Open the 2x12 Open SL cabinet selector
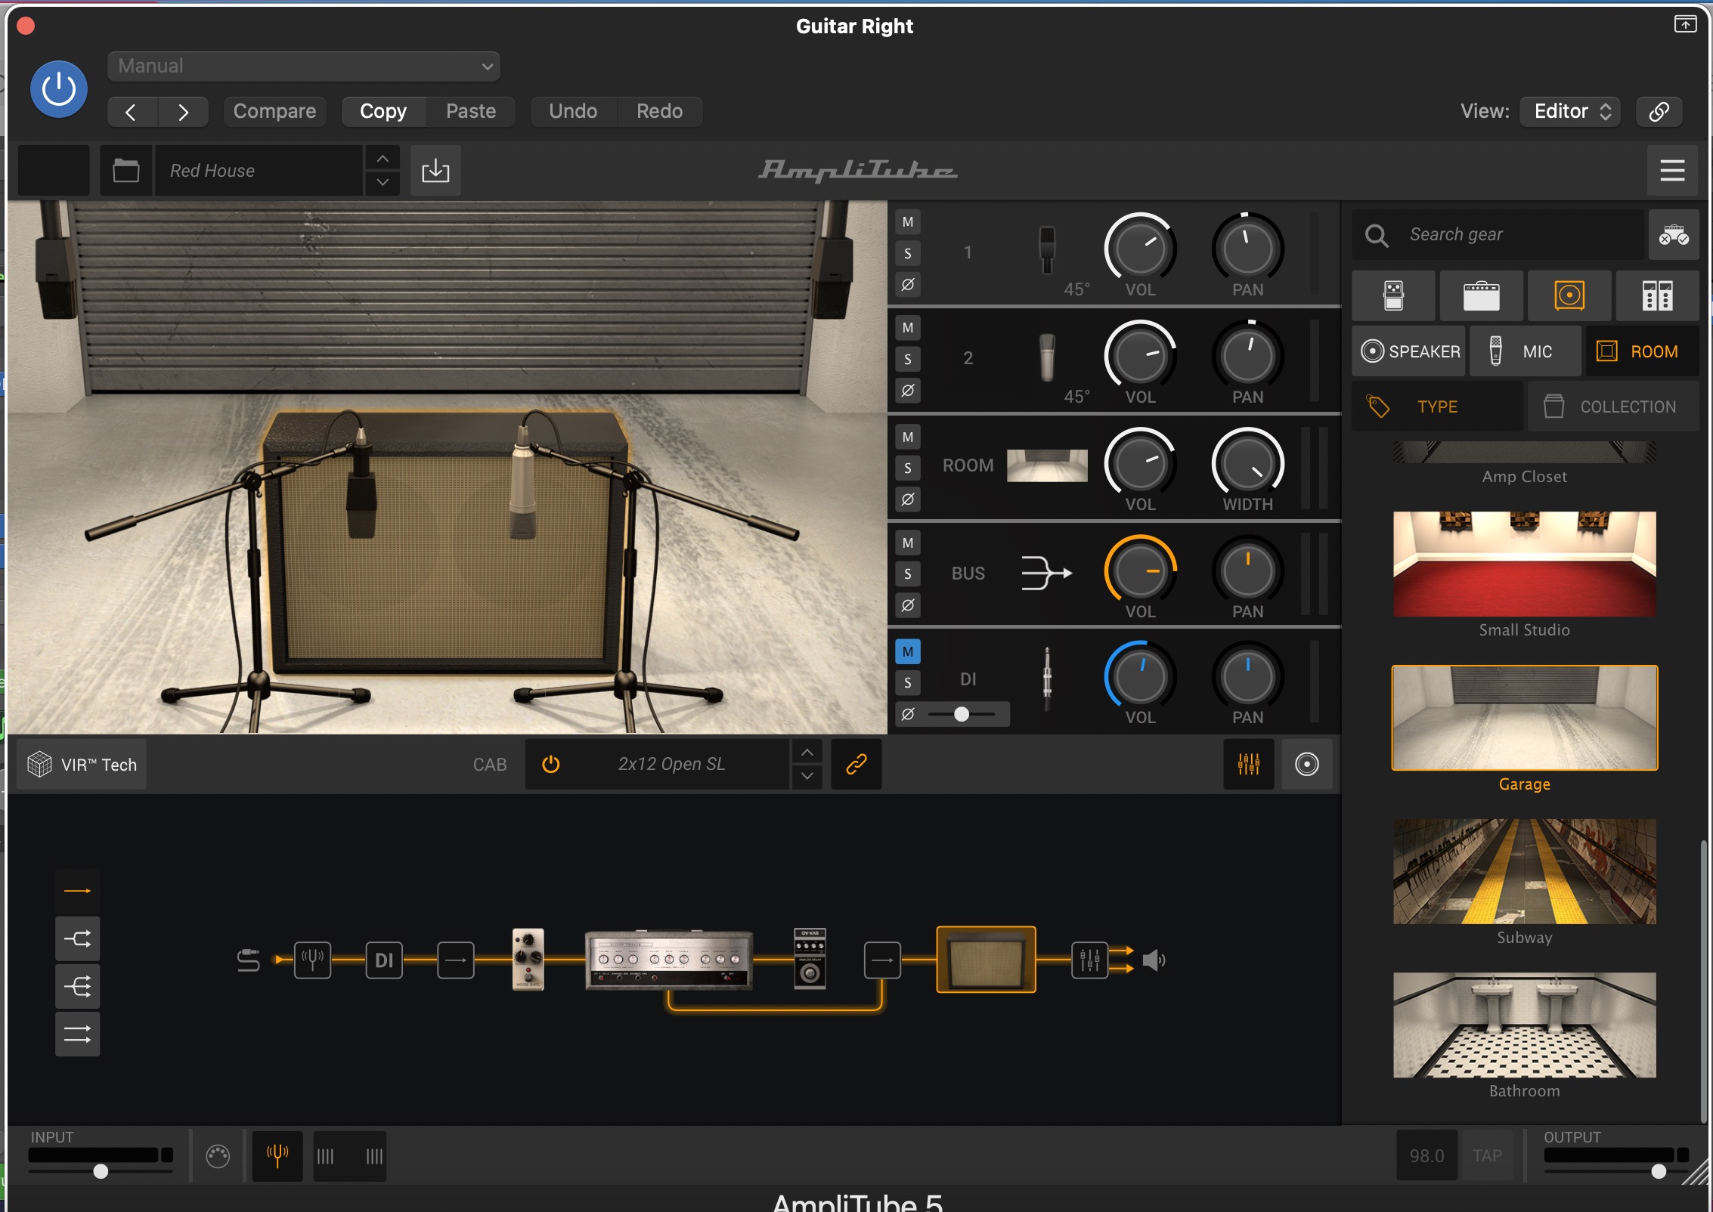 coord(671,765)
